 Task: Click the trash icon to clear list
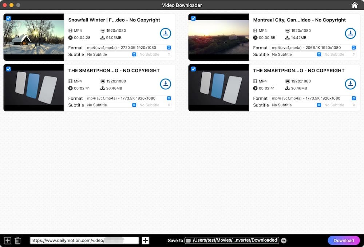point(17,240)
